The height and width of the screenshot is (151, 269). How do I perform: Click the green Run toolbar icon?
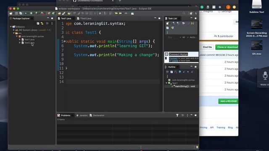click(31, 13)
